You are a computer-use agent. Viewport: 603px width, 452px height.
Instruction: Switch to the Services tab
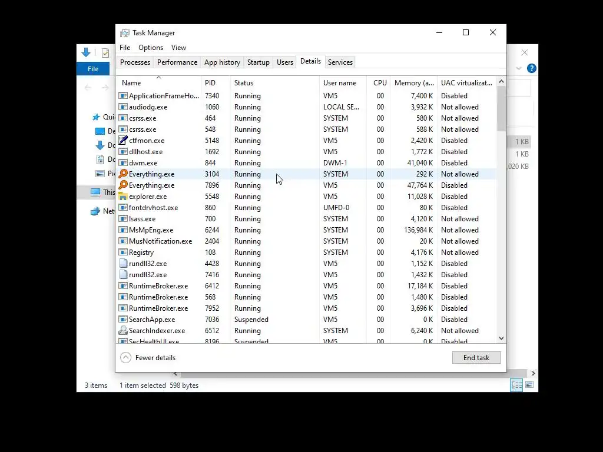tap(340, 62)
